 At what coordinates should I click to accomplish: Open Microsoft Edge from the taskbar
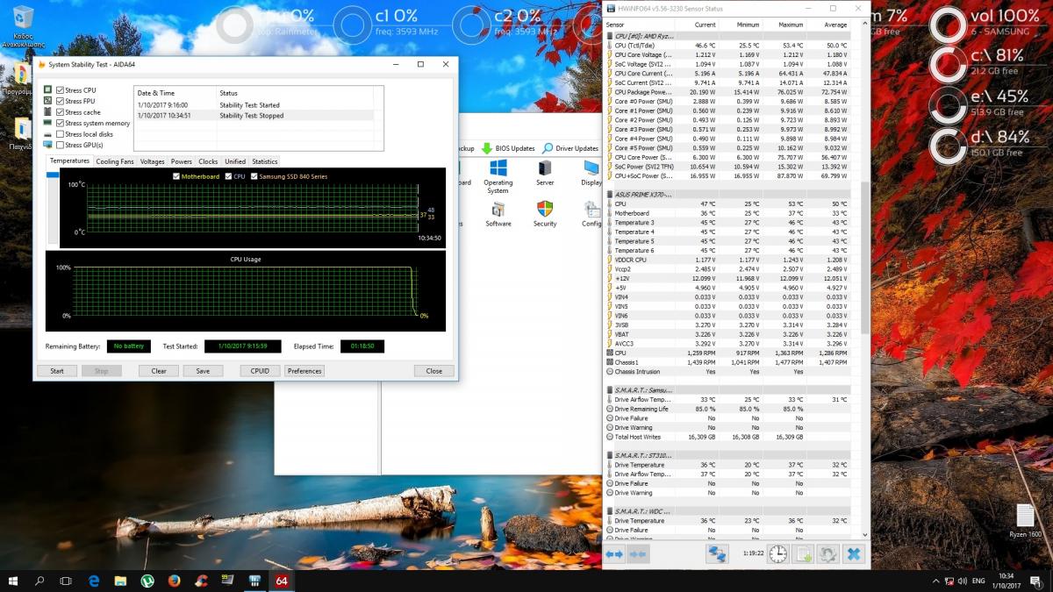tap(95, 581)
